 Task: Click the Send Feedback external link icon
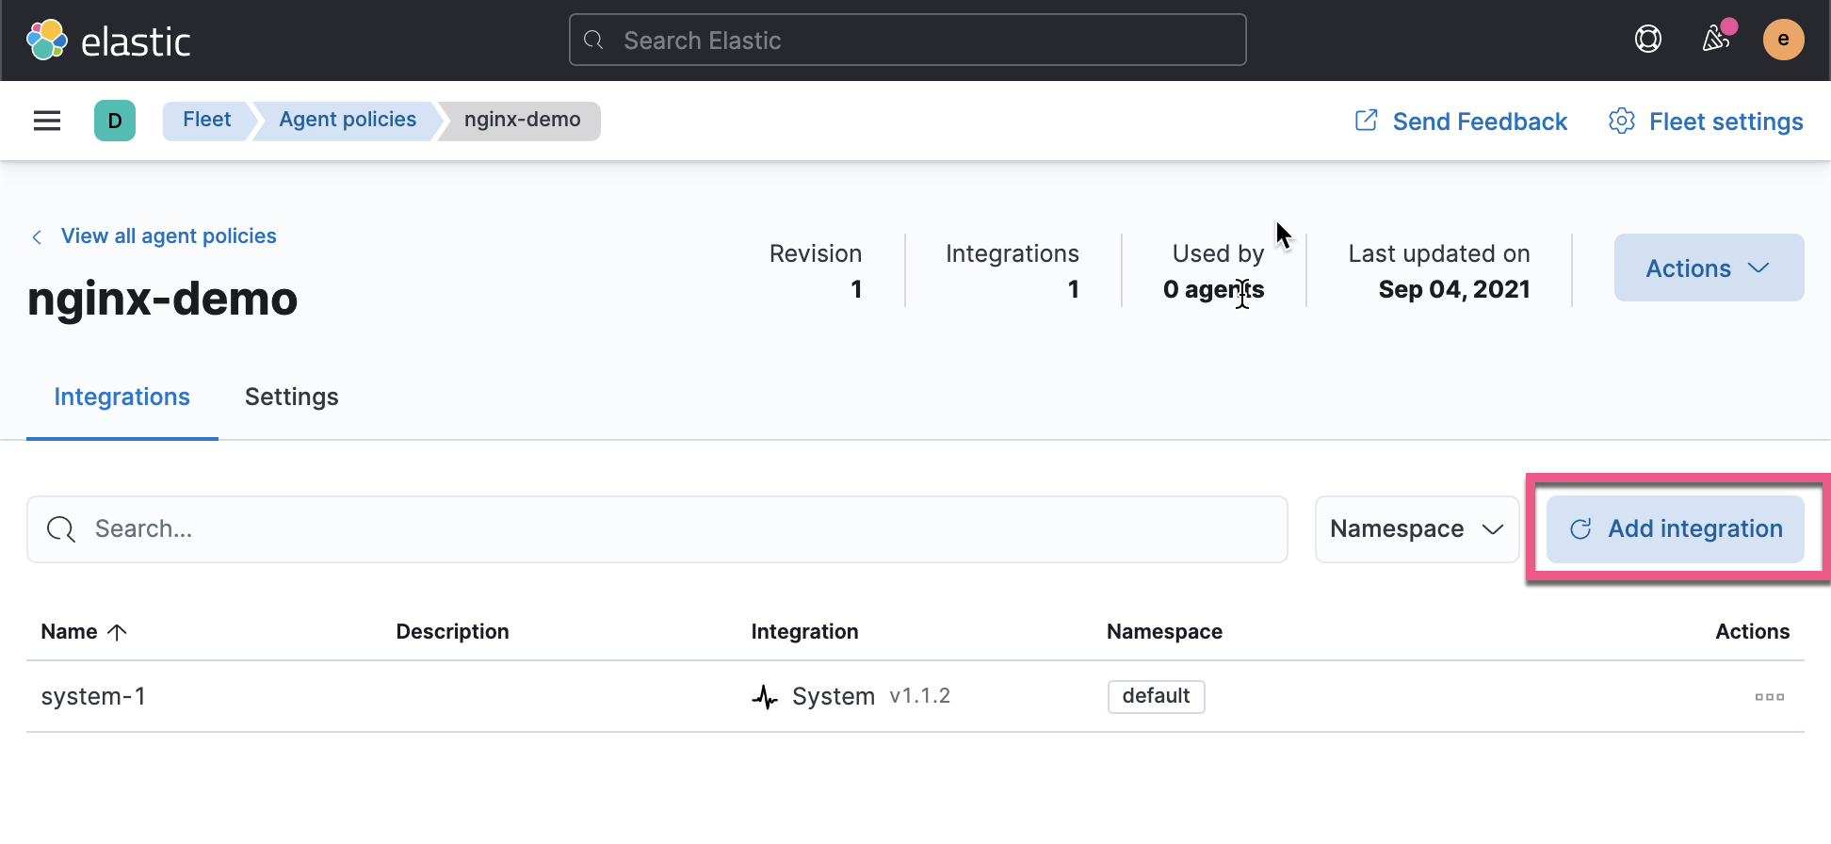pyautogui.click(x=1367, y=121)
